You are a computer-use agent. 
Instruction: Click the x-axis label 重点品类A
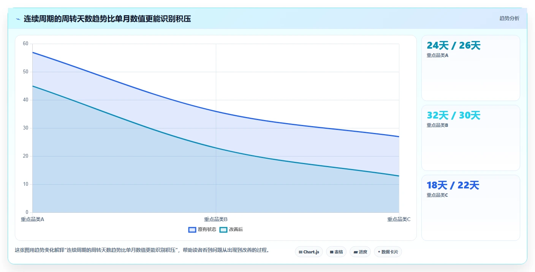(32, 219)
